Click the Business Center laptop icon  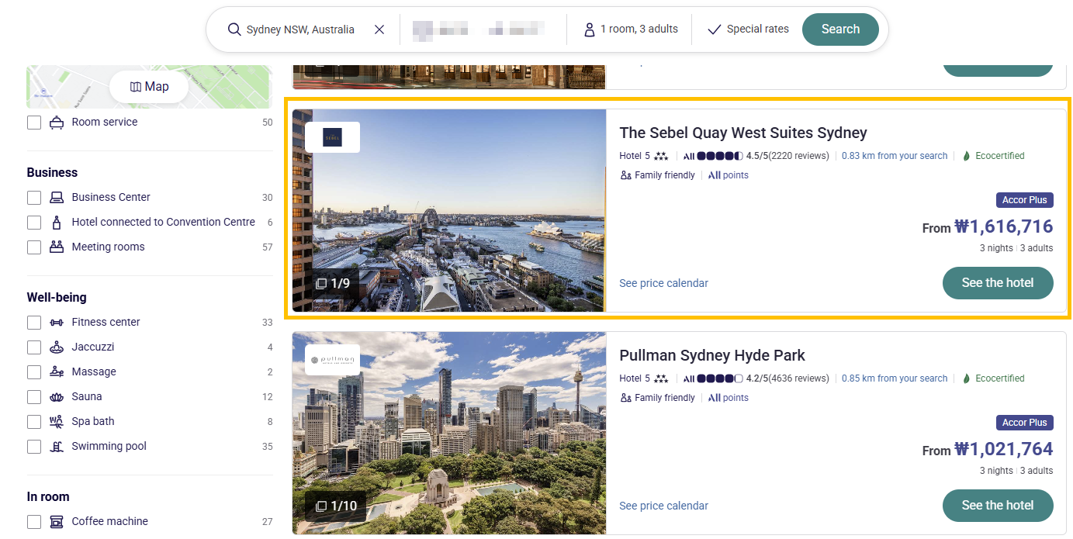(57, 198)
